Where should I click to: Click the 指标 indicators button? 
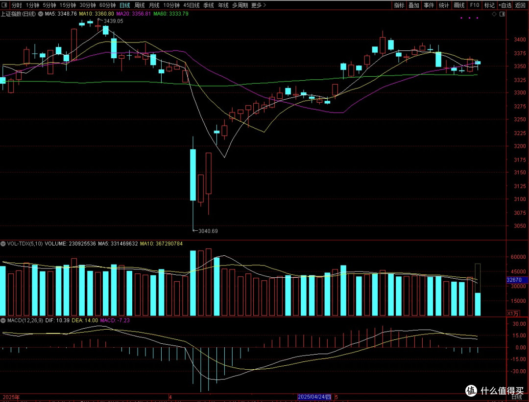tap(399, 5)
